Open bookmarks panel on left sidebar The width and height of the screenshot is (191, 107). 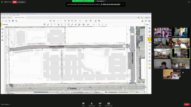2,33
